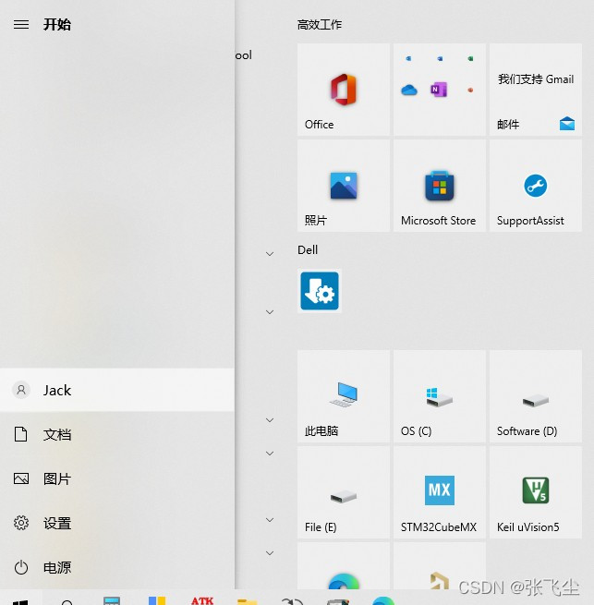Open the 照片 Photos tile
This screenshot has width=594, height=605.
coord(344,186)
